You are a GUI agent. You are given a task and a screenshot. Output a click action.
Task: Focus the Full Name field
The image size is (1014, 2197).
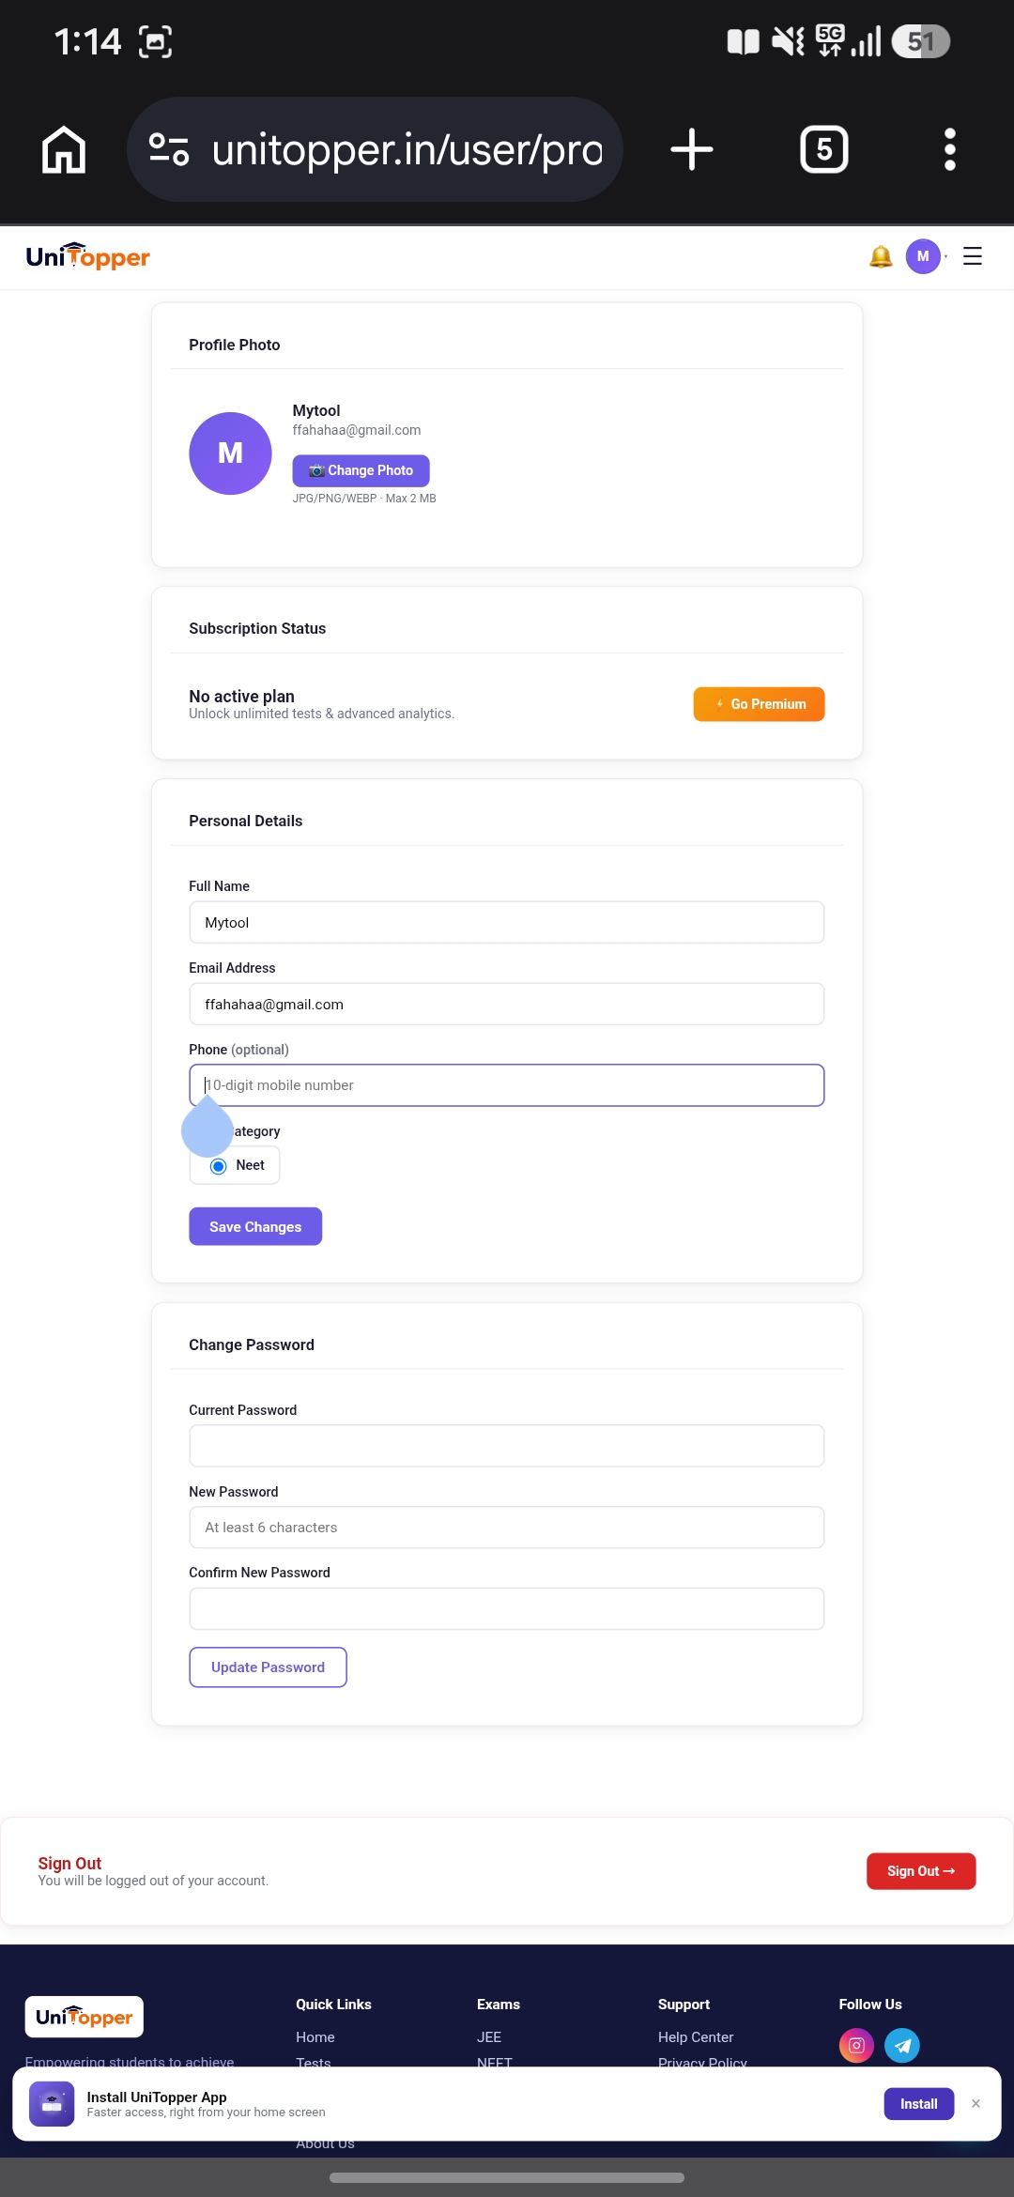[x=507, y=922]
